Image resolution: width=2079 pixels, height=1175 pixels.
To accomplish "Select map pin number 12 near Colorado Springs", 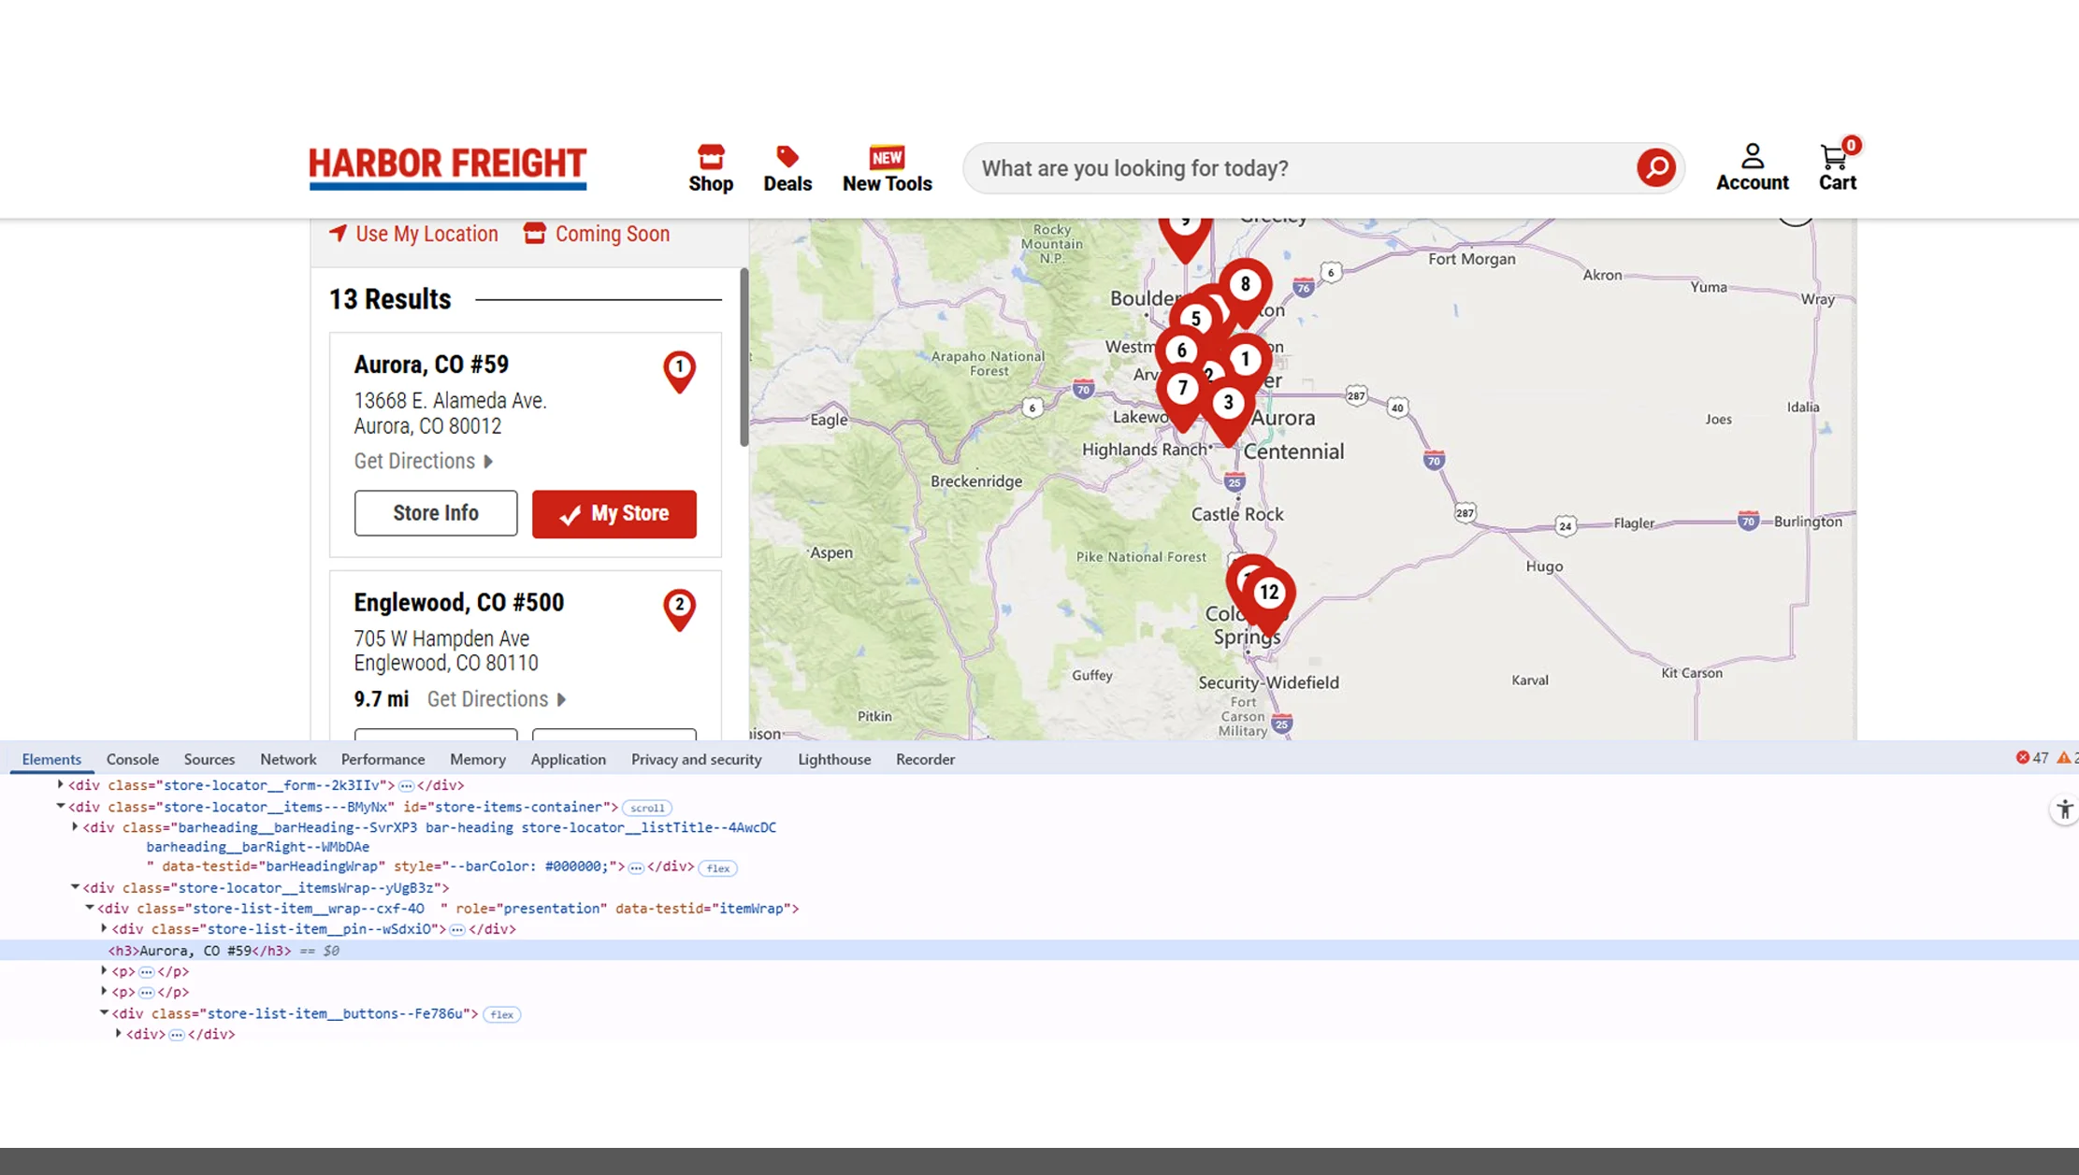I will [1268, 593].
